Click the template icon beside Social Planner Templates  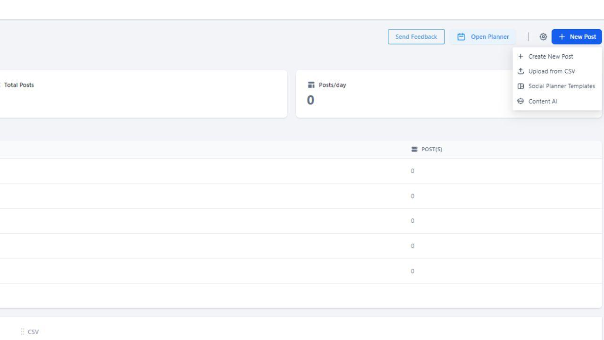[x=520, y=86]
